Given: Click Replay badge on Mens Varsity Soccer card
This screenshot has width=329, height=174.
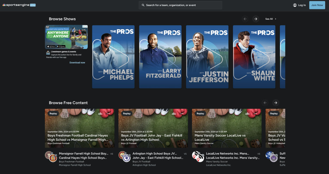Looking at the screenshot, I should point(200,114).
